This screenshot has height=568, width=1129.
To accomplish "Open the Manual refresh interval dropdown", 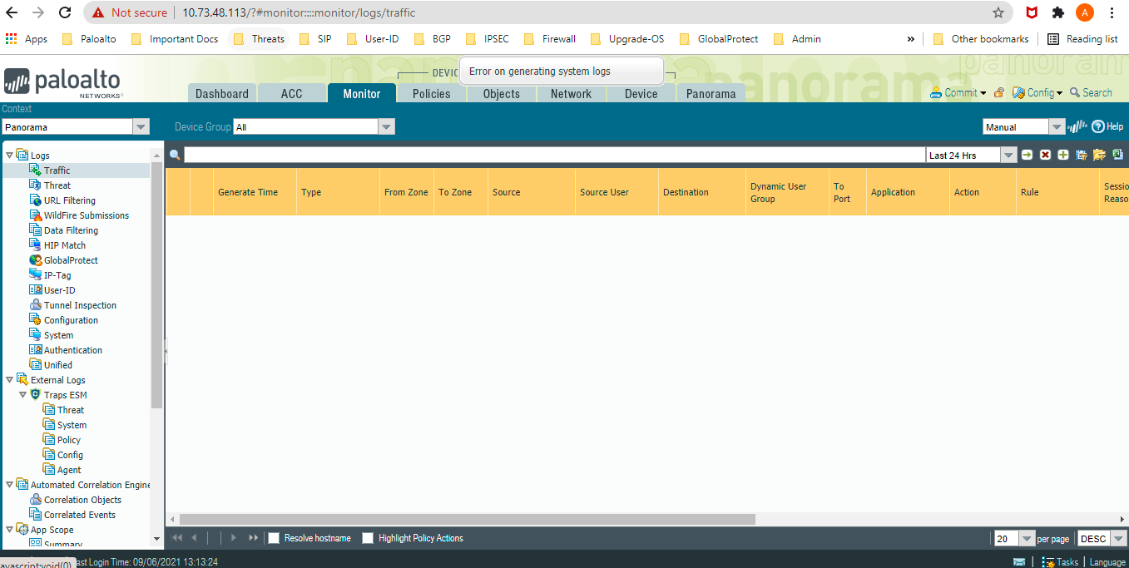I will click(x=1057, y=126).
